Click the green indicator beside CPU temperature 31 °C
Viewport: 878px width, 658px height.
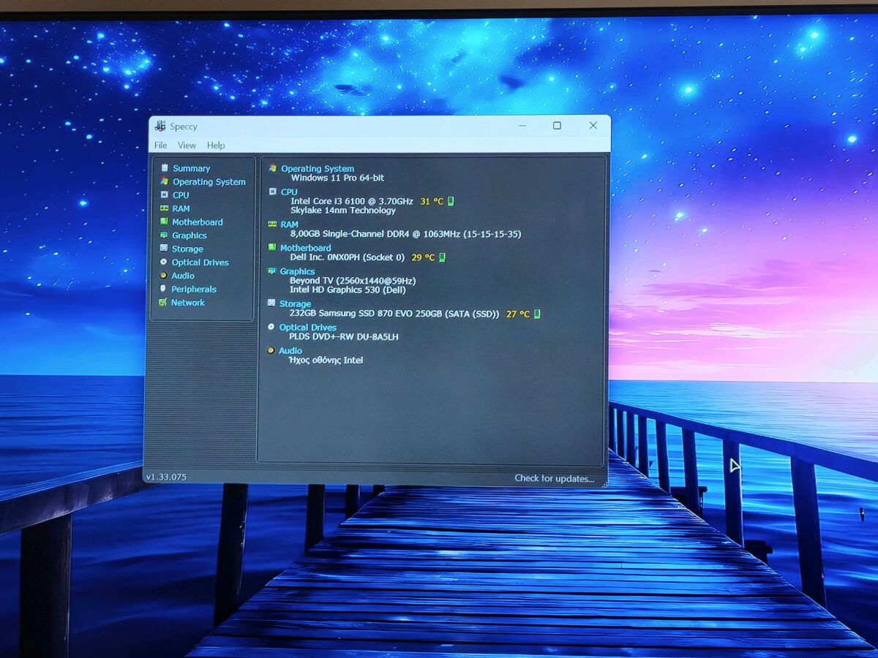451,201
